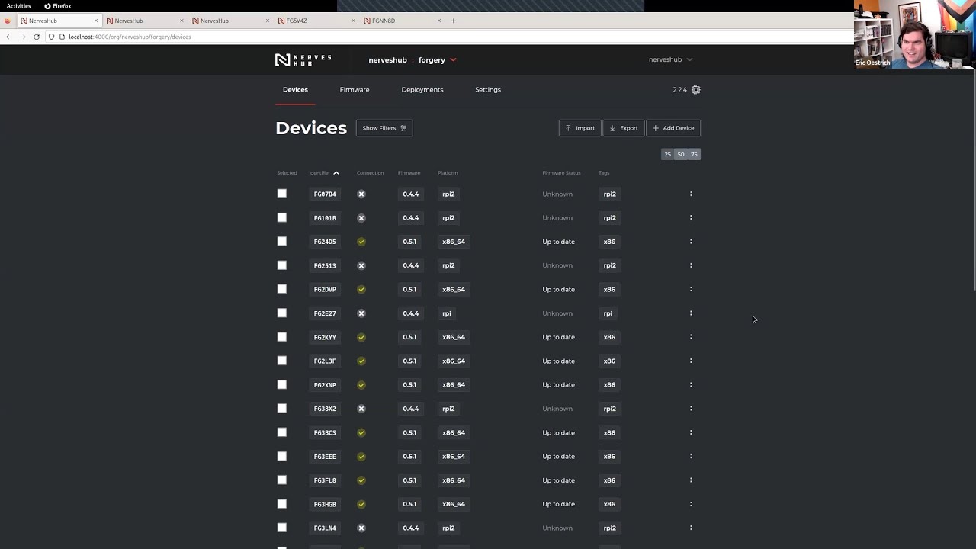The height and width of the screenshot is (549, 976).
Task: Open the nerveshub user account dropdown
Action: pos(670,59)
